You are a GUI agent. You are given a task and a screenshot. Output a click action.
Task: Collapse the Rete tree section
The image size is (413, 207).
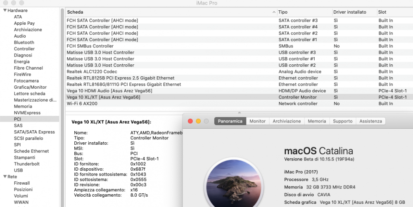coord(5,176)
